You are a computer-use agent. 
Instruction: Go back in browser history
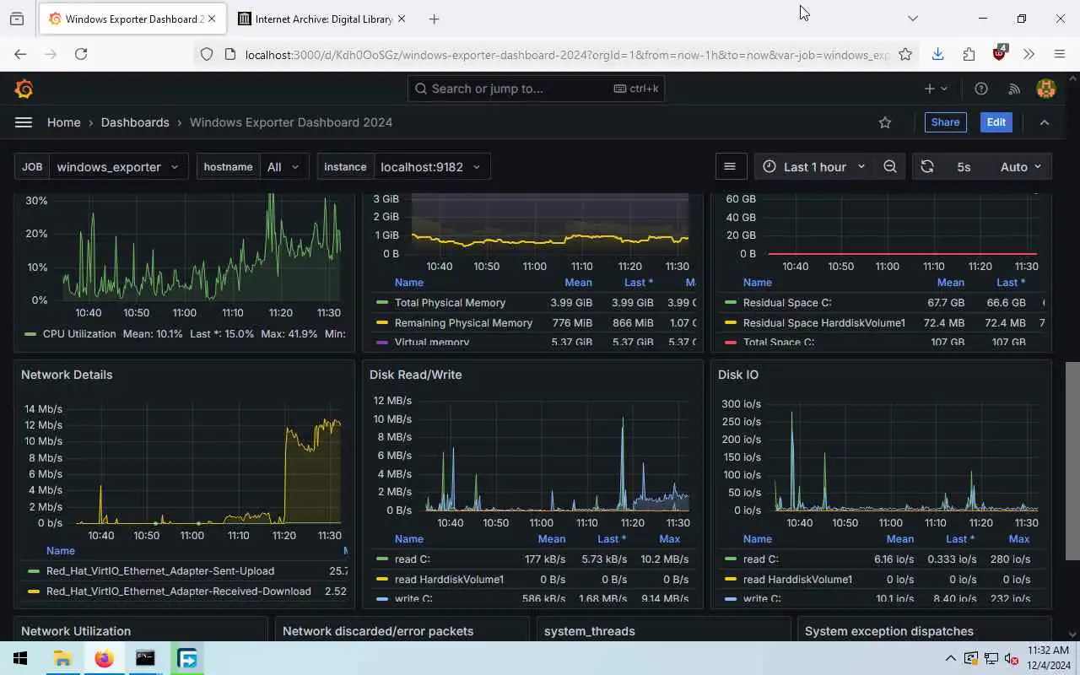tap(20, 54)
